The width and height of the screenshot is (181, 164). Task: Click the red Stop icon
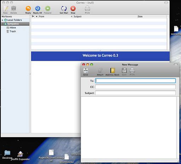pos(73,8)
